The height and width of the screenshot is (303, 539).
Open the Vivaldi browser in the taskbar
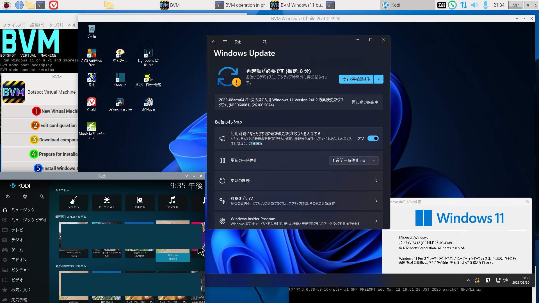click(x=53, y=5)
